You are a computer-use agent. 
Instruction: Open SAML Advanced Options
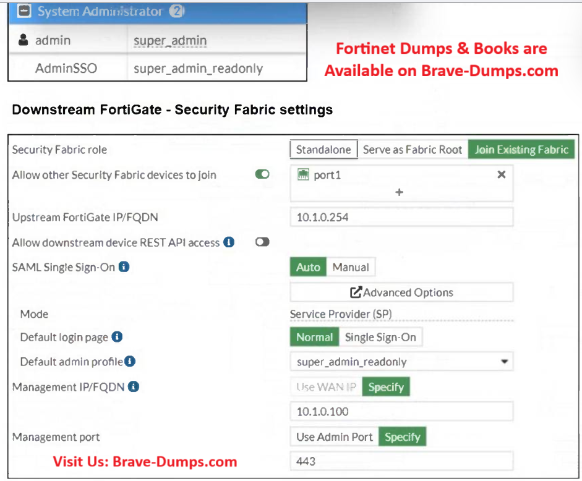coord(401,292)
